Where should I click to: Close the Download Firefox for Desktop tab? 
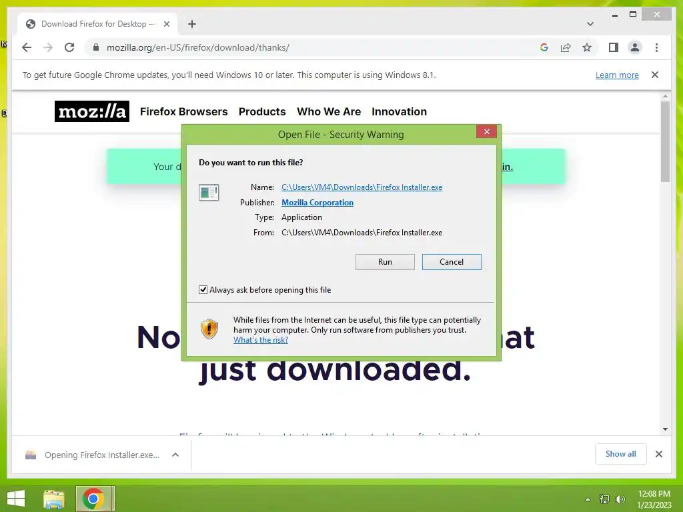click(166, 24)
